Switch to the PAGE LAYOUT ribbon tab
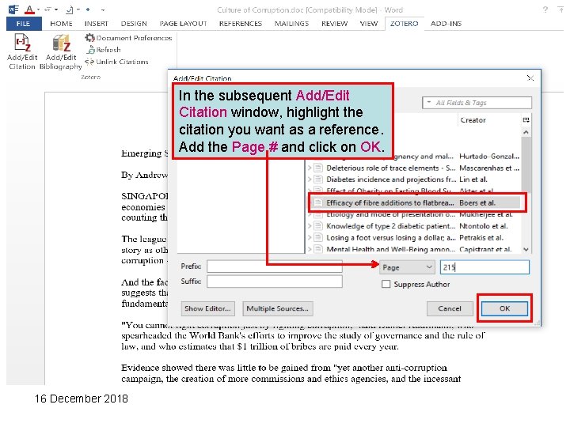Viewport: 570px width, 427px height. [x=183, y=24]
